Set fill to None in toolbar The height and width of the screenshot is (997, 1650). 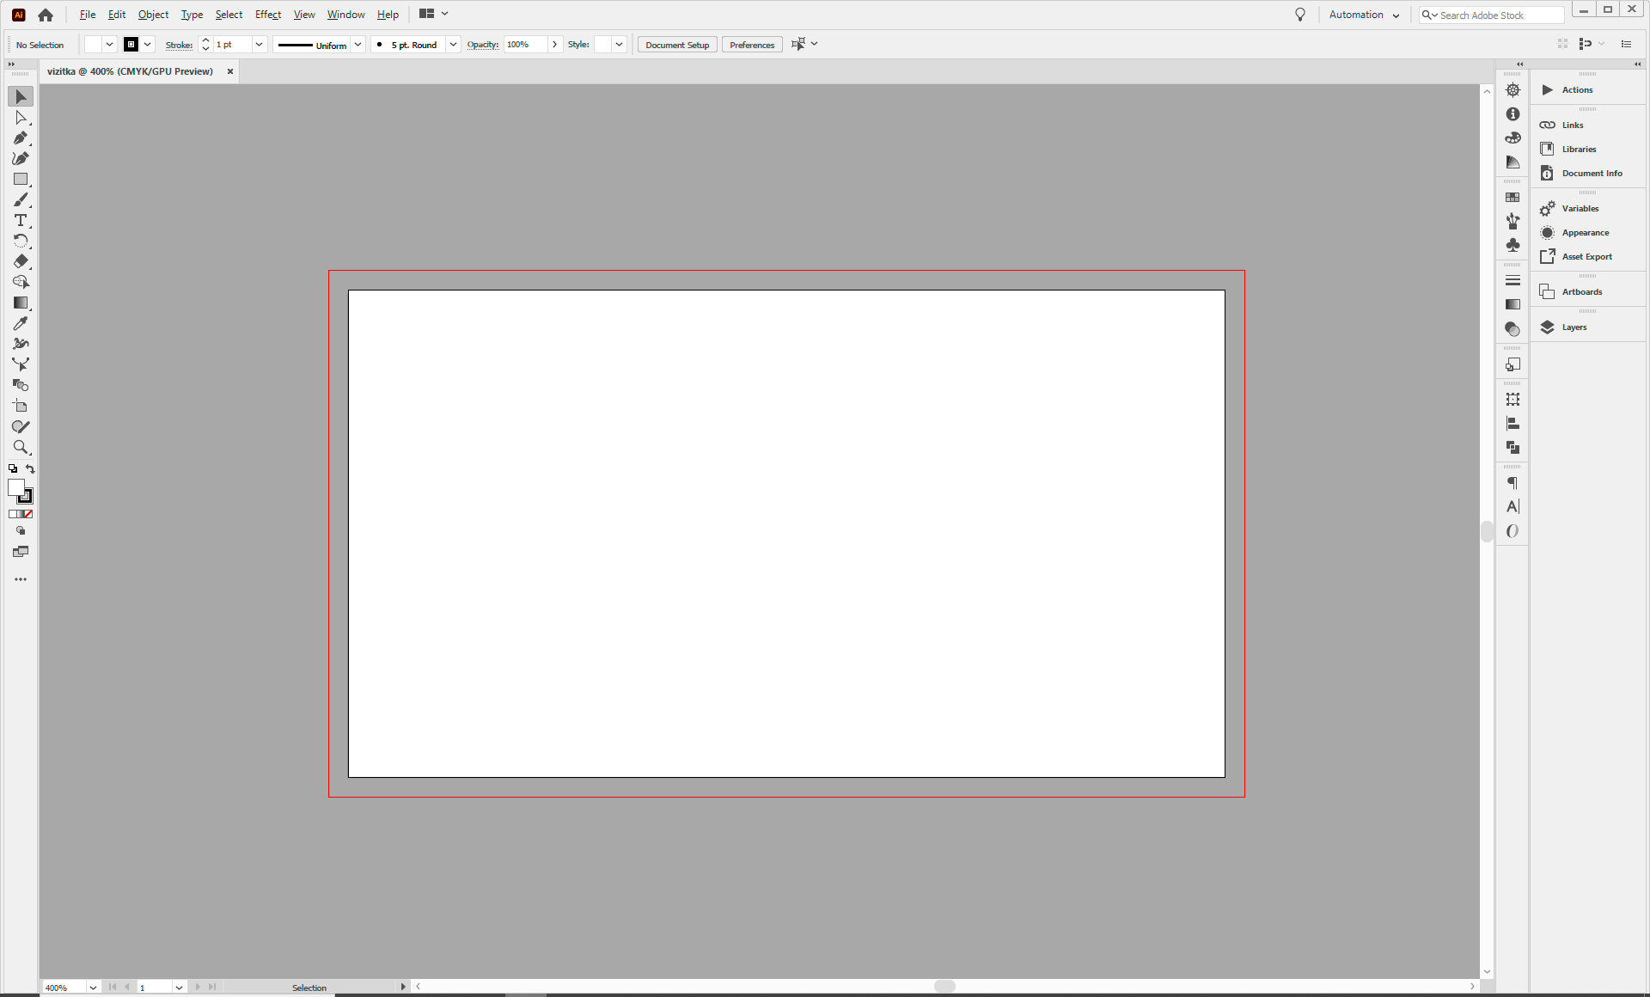coord(28,514)
